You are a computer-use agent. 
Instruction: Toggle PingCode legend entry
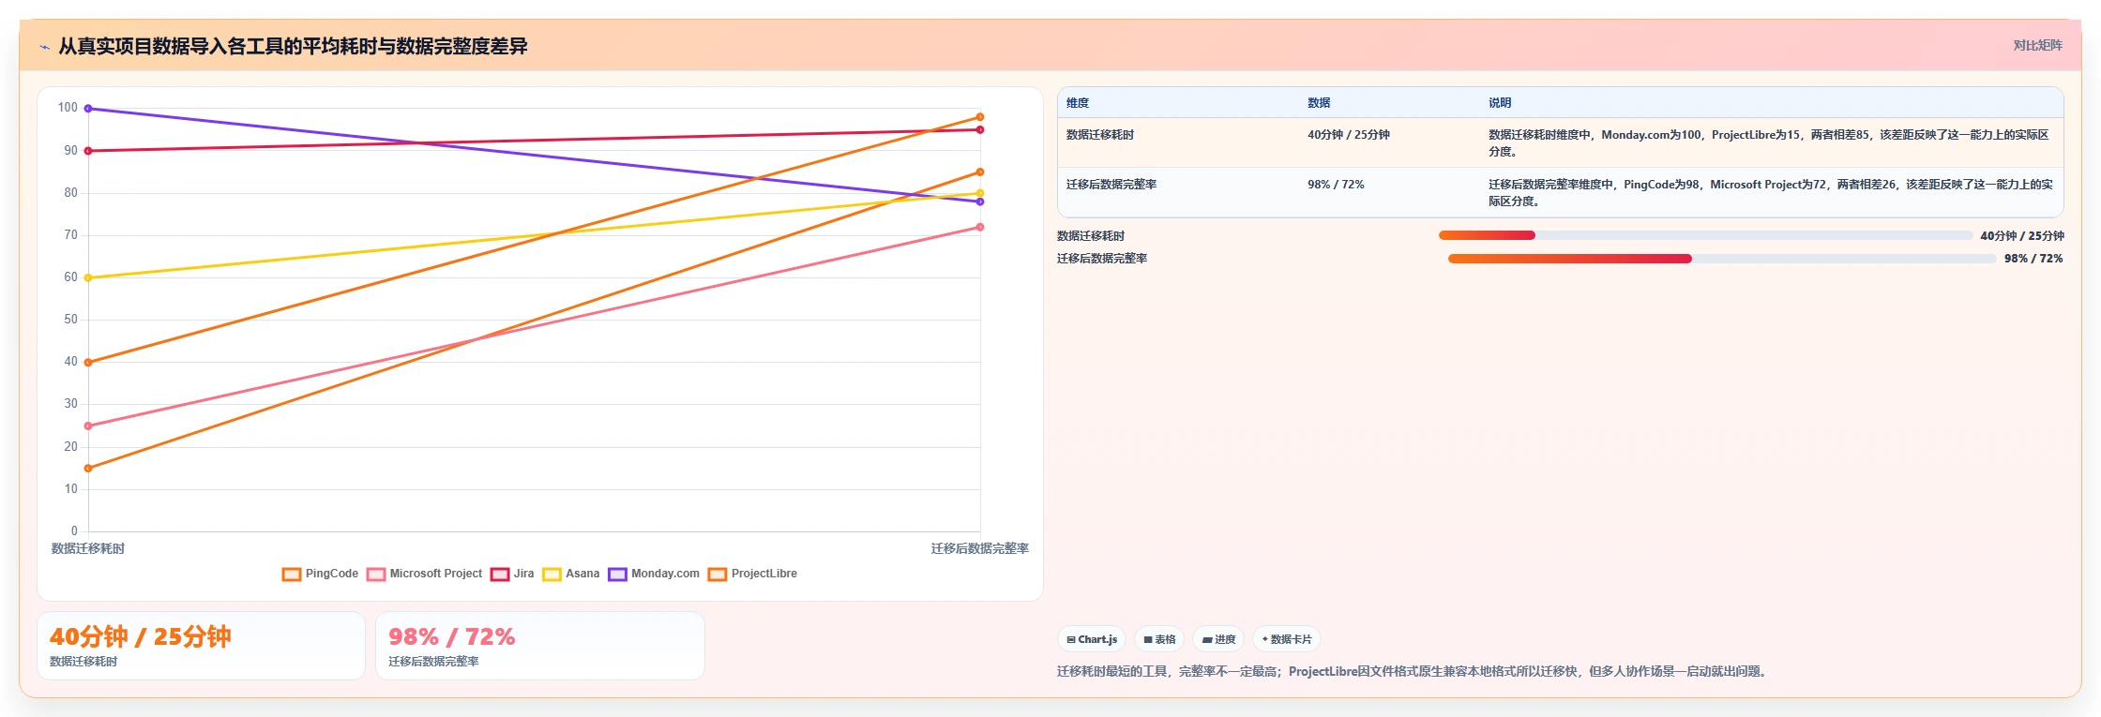coord(320,574)
